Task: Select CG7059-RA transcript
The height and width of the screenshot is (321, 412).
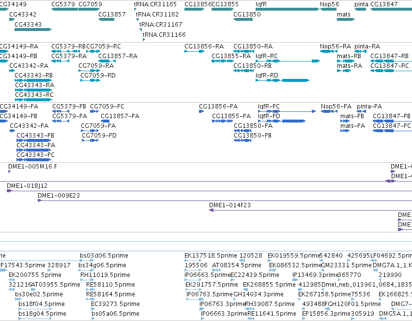Action: coord(89,71)
